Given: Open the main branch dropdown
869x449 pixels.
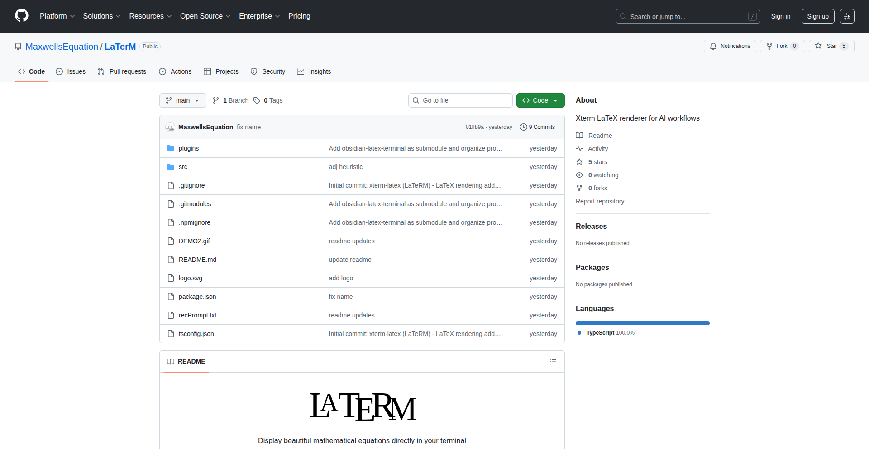Looking at the screenshot, I should 183,100.
